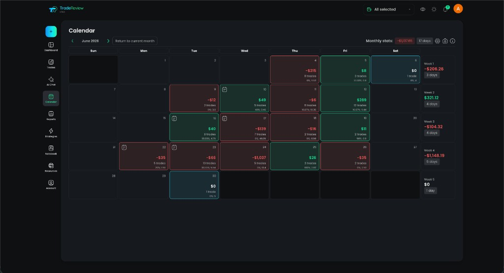This screenshot has height=273, width=504.
Task: Click Week 4 summary -$1,148.19
Action: click(x=434, y=156)
